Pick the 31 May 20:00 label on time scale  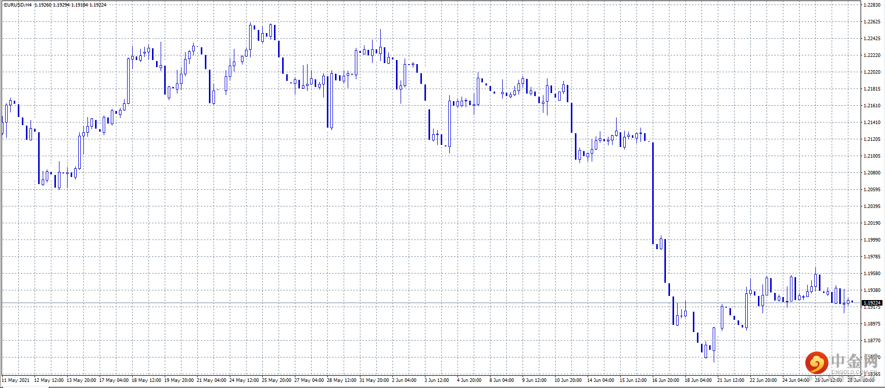pos(374,380)
